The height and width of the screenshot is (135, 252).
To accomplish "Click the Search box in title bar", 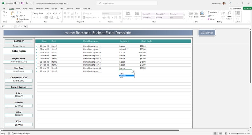I will pos(127,3).
